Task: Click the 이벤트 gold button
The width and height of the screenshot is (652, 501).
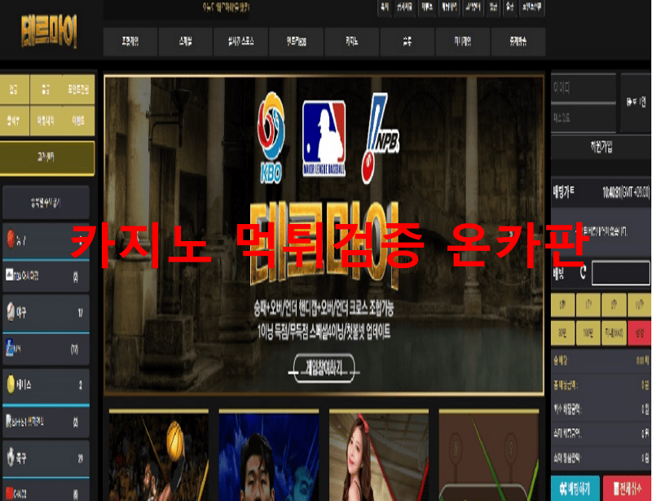Action: point(78,121)
